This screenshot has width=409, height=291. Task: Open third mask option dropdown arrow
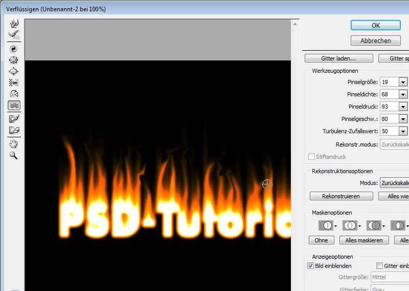coord(384,226)
